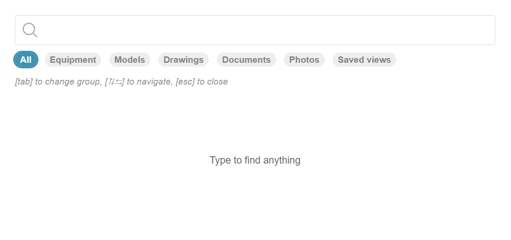Open the Photos group

click(x=304, y=60)
